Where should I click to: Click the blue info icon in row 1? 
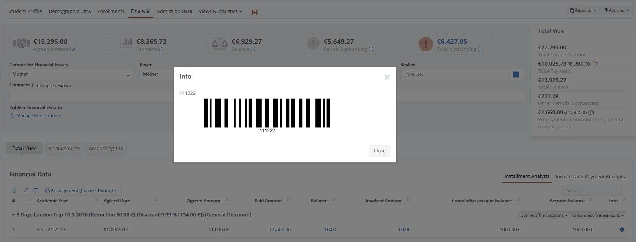tap(622, 230)
